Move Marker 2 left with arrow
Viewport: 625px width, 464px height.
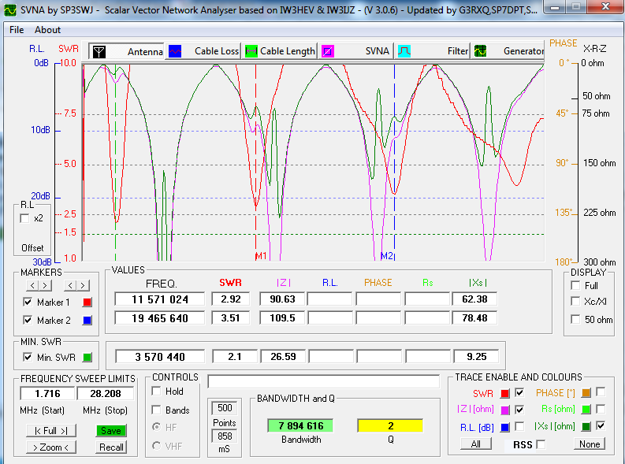point(72,285)
